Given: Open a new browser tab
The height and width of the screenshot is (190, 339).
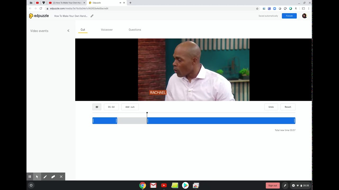Looking at the screenshot, I should (130, 3).
